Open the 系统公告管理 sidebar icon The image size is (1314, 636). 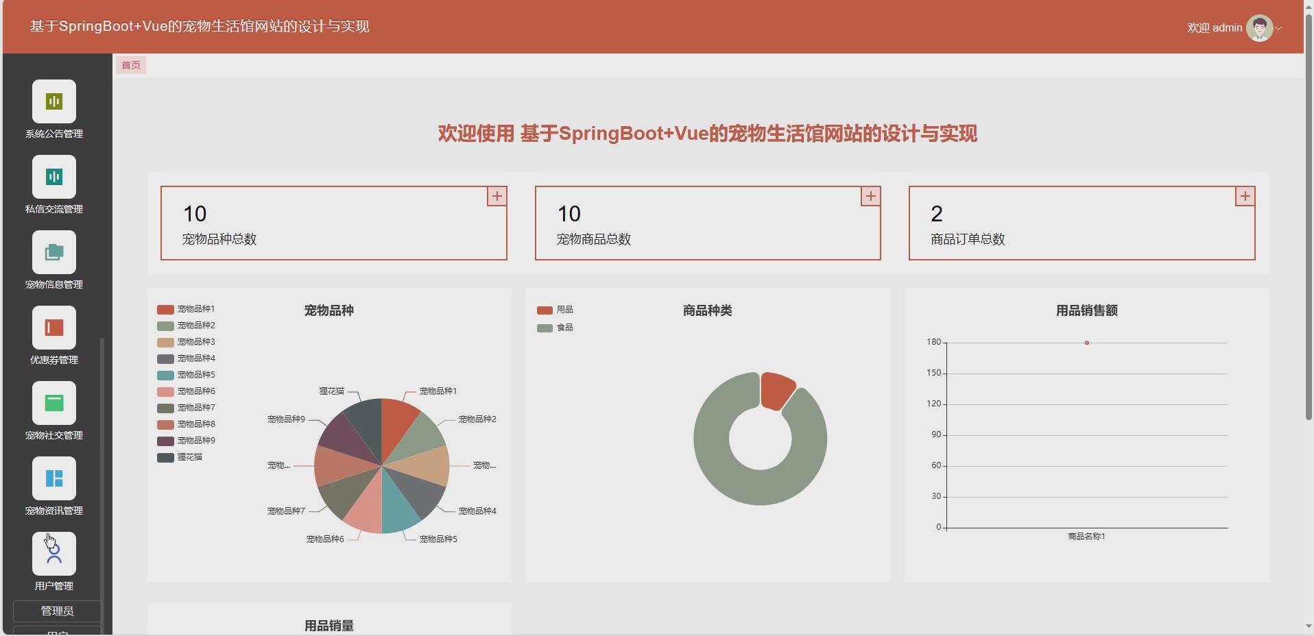[54, 101]
